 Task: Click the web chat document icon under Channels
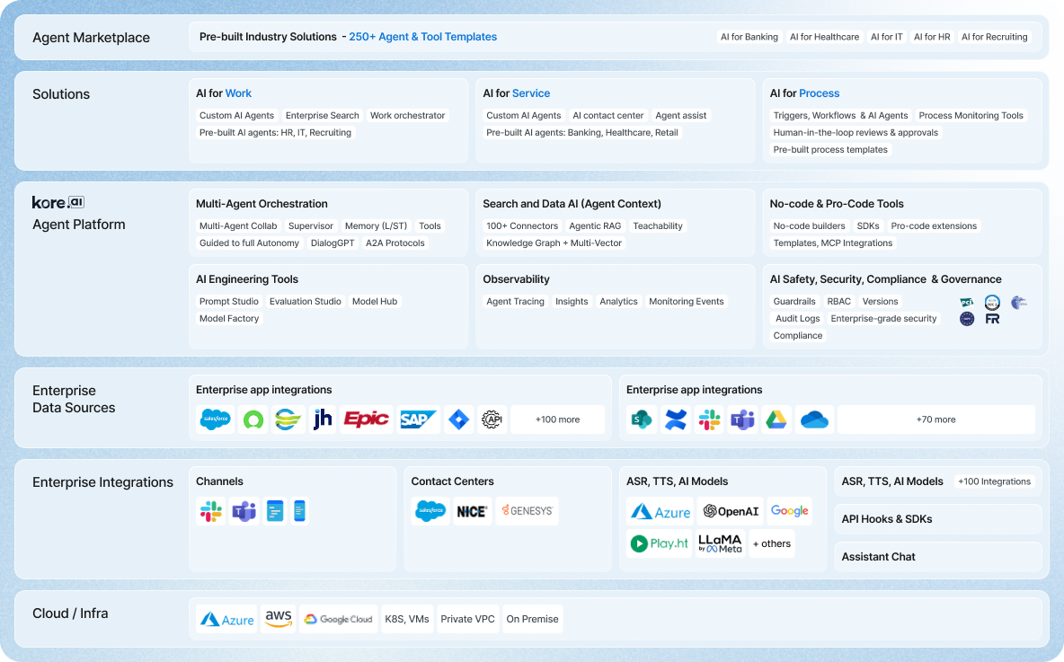point(275,511)
